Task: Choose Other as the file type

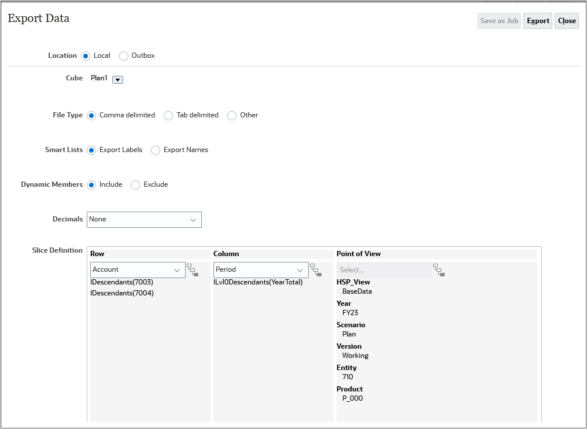Action: point(231,115)
